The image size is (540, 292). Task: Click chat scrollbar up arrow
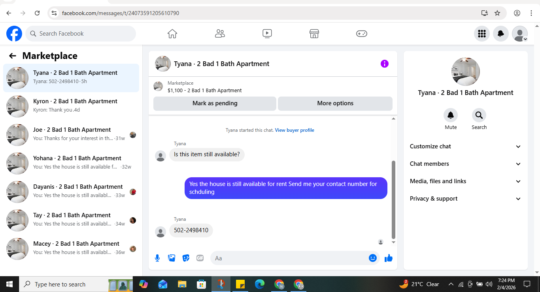[393, 119]
